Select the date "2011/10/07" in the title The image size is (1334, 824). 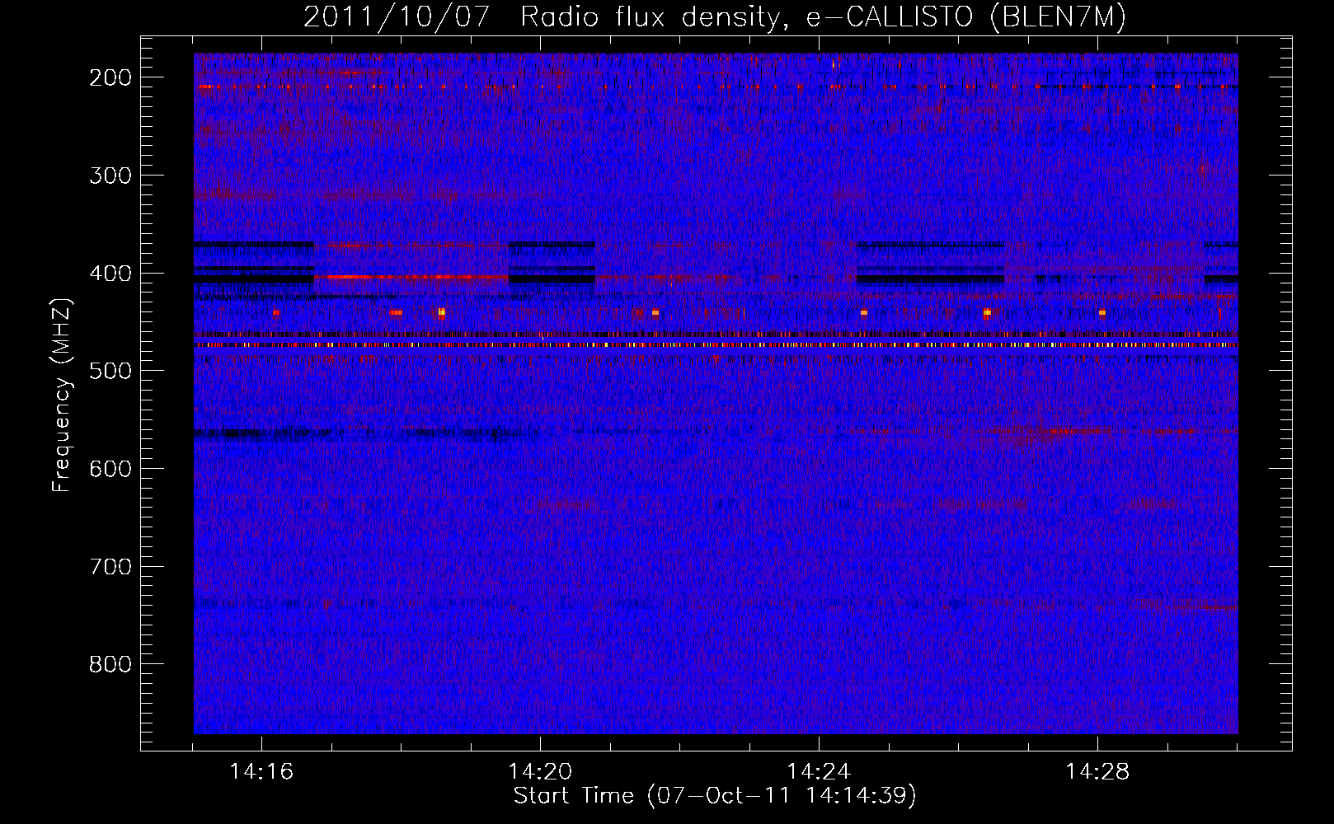pyautogui.click(x=397, y=16)
